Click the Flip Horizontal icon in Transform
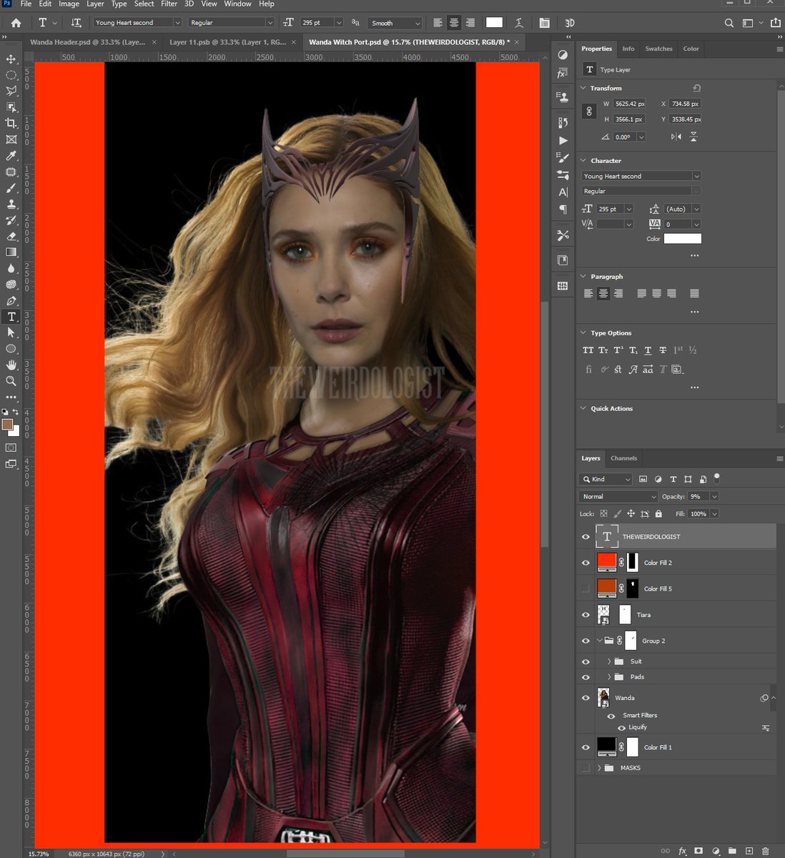 [676, 137]
